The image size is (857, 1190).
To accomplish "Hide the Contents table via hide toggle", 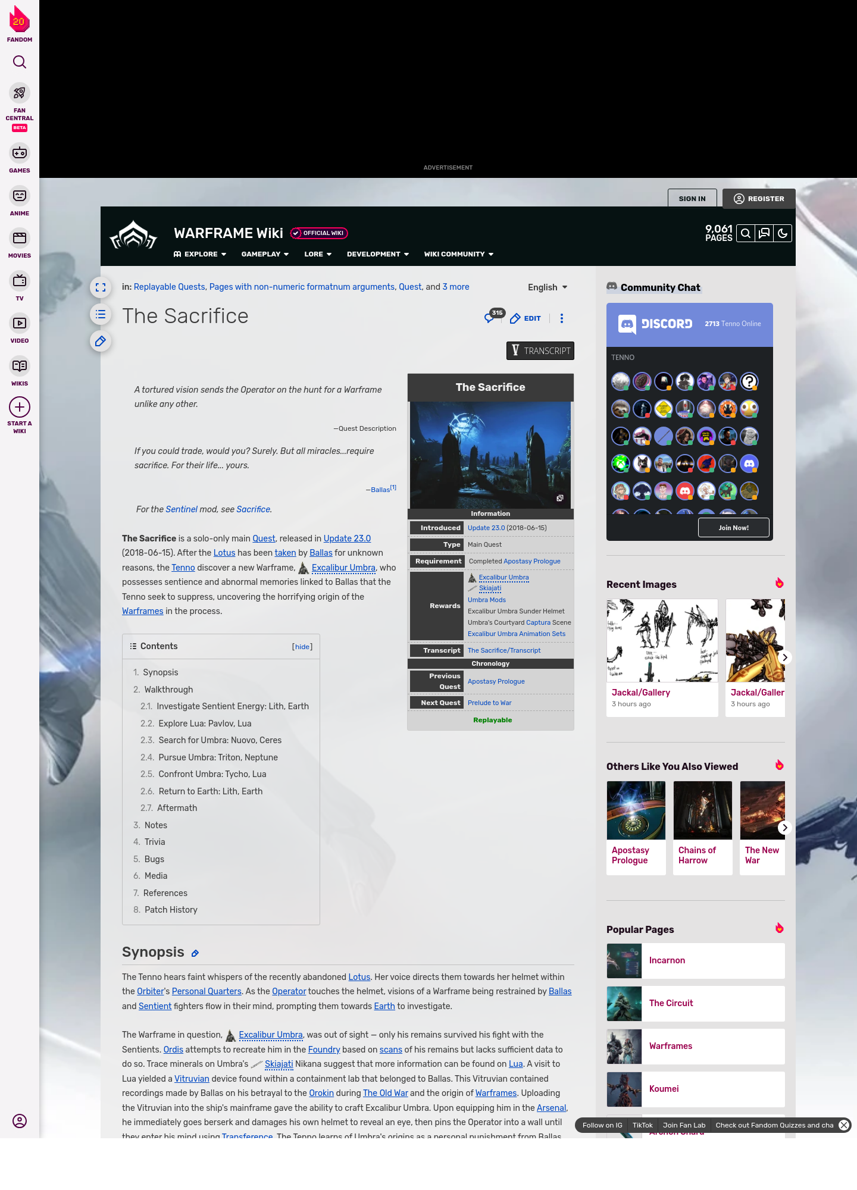I will (x=302, y=647).
